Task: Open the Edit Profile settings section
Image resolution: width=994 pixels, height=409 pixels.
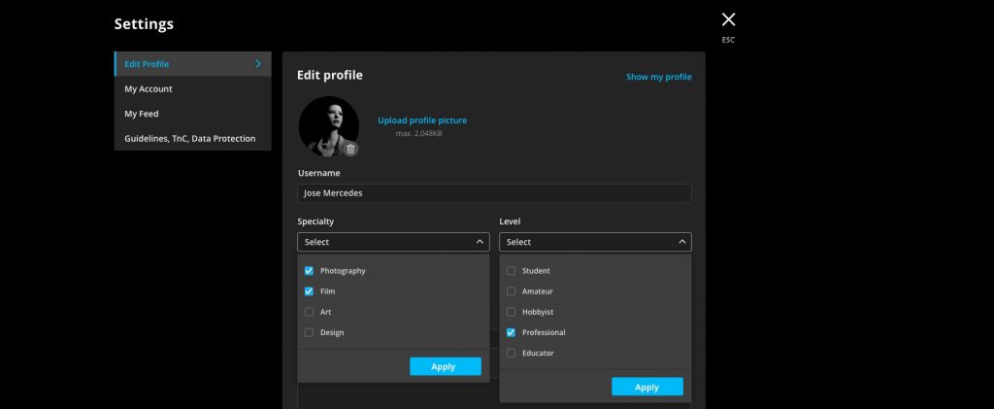Action: pyautogui.click(x=193, y=64)
